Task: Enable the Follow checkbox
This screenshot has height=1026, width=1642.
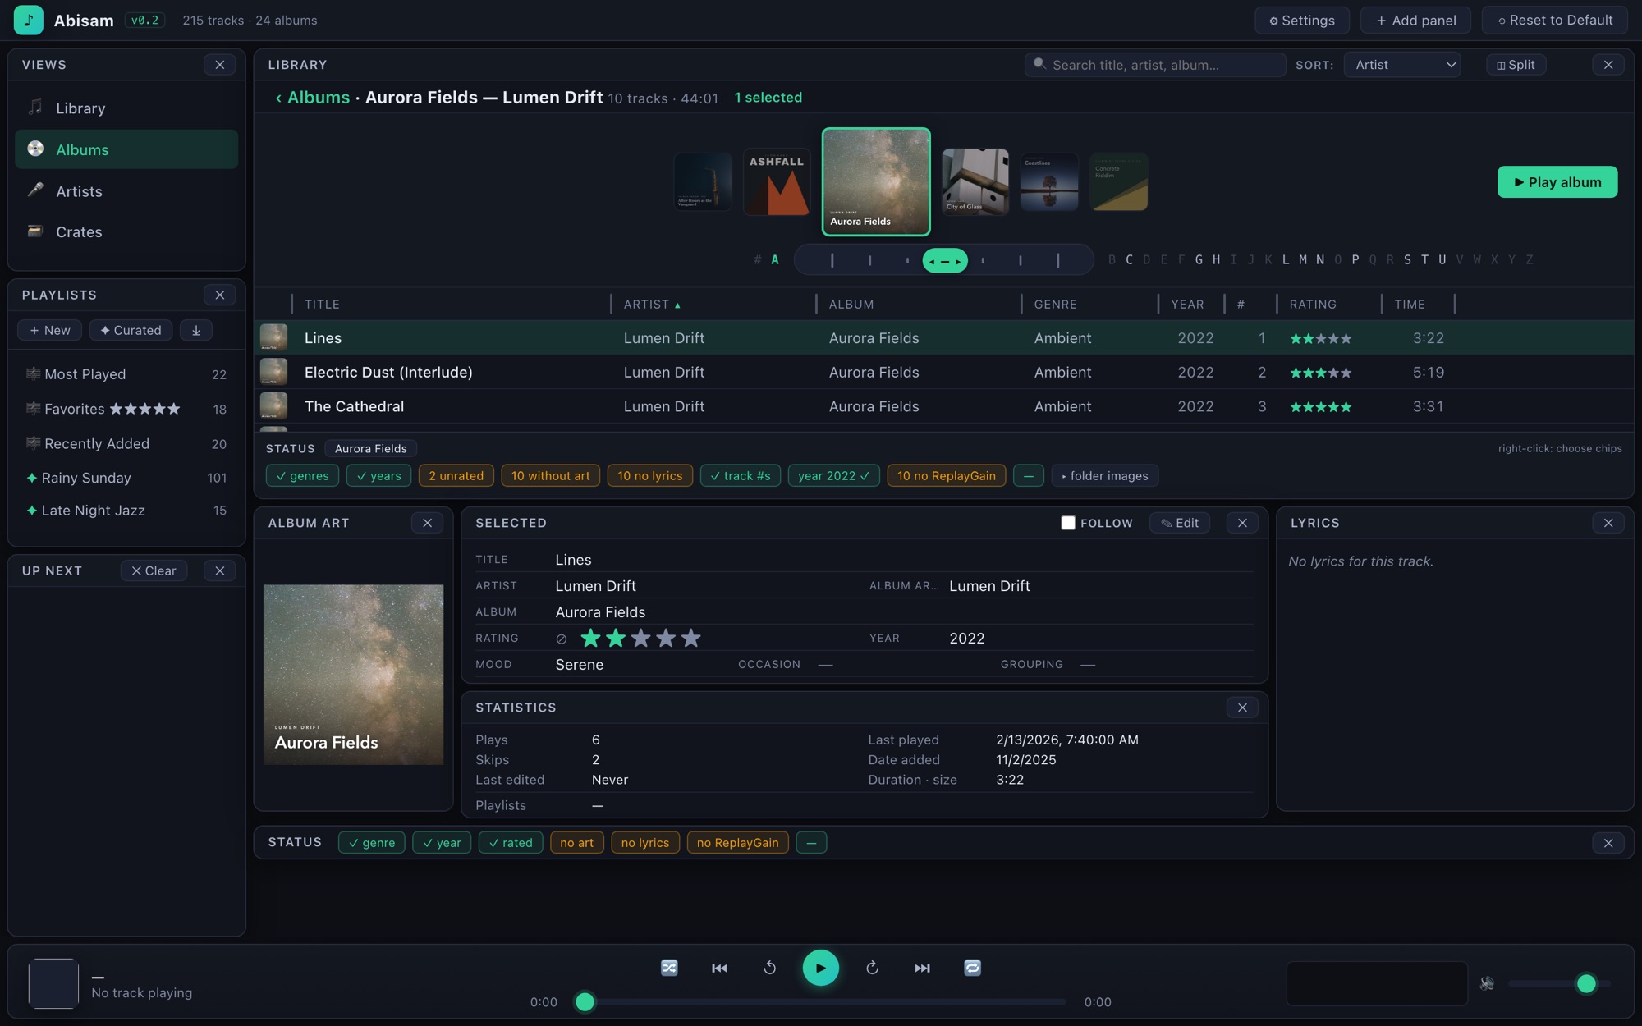Action: pos(1068,523)
